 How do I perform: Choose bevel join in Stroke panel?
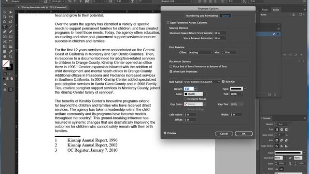point(286,140)
